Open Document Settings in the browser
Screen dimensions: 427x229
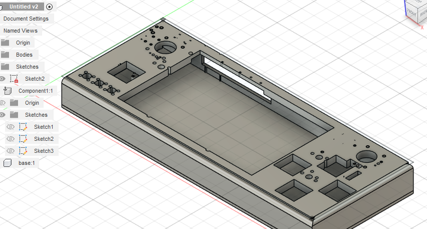(x=26, y=19)
